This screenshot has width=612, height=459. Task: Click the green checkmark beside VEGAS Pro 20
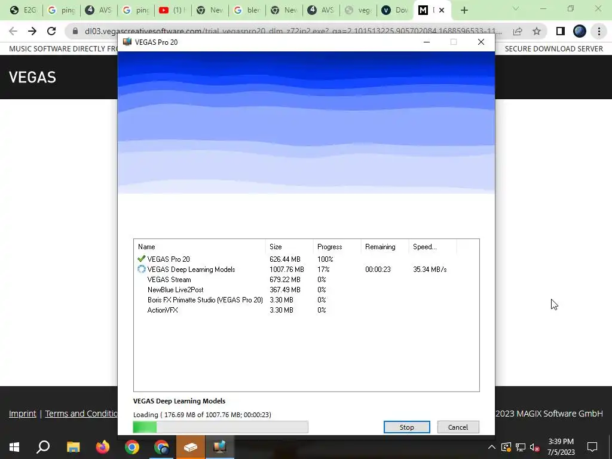[x=141, y=258]
